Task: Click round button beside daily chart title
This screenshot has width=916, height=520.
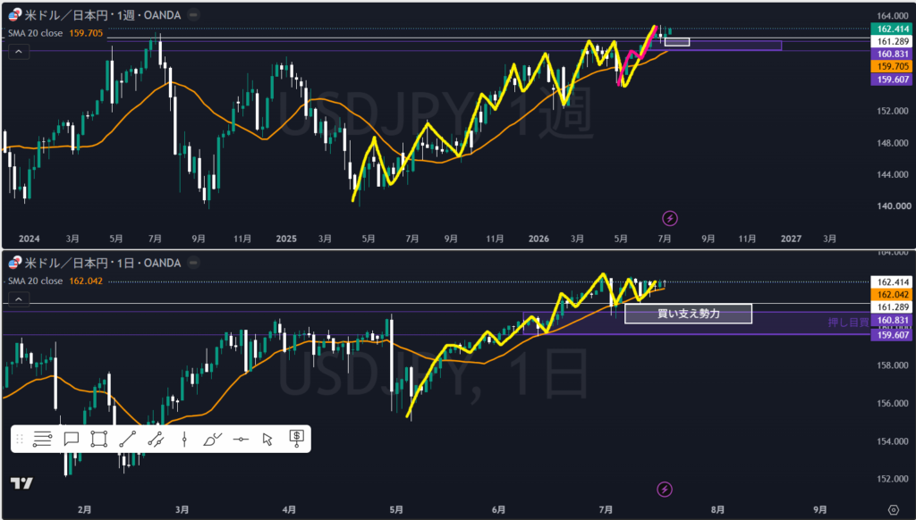Action: coord(193,263)
